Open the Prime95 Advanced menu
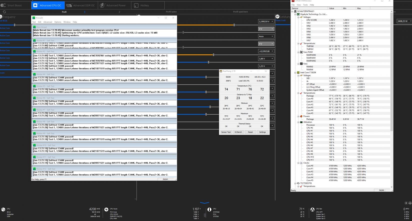Screen dimensions: 412x221 pyautogui.click(x=48, y=22)
